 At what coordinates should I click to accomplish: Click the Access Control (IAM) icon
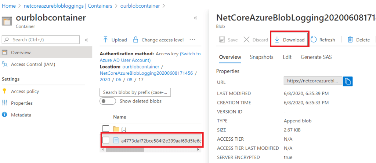[x=5, y=64]
